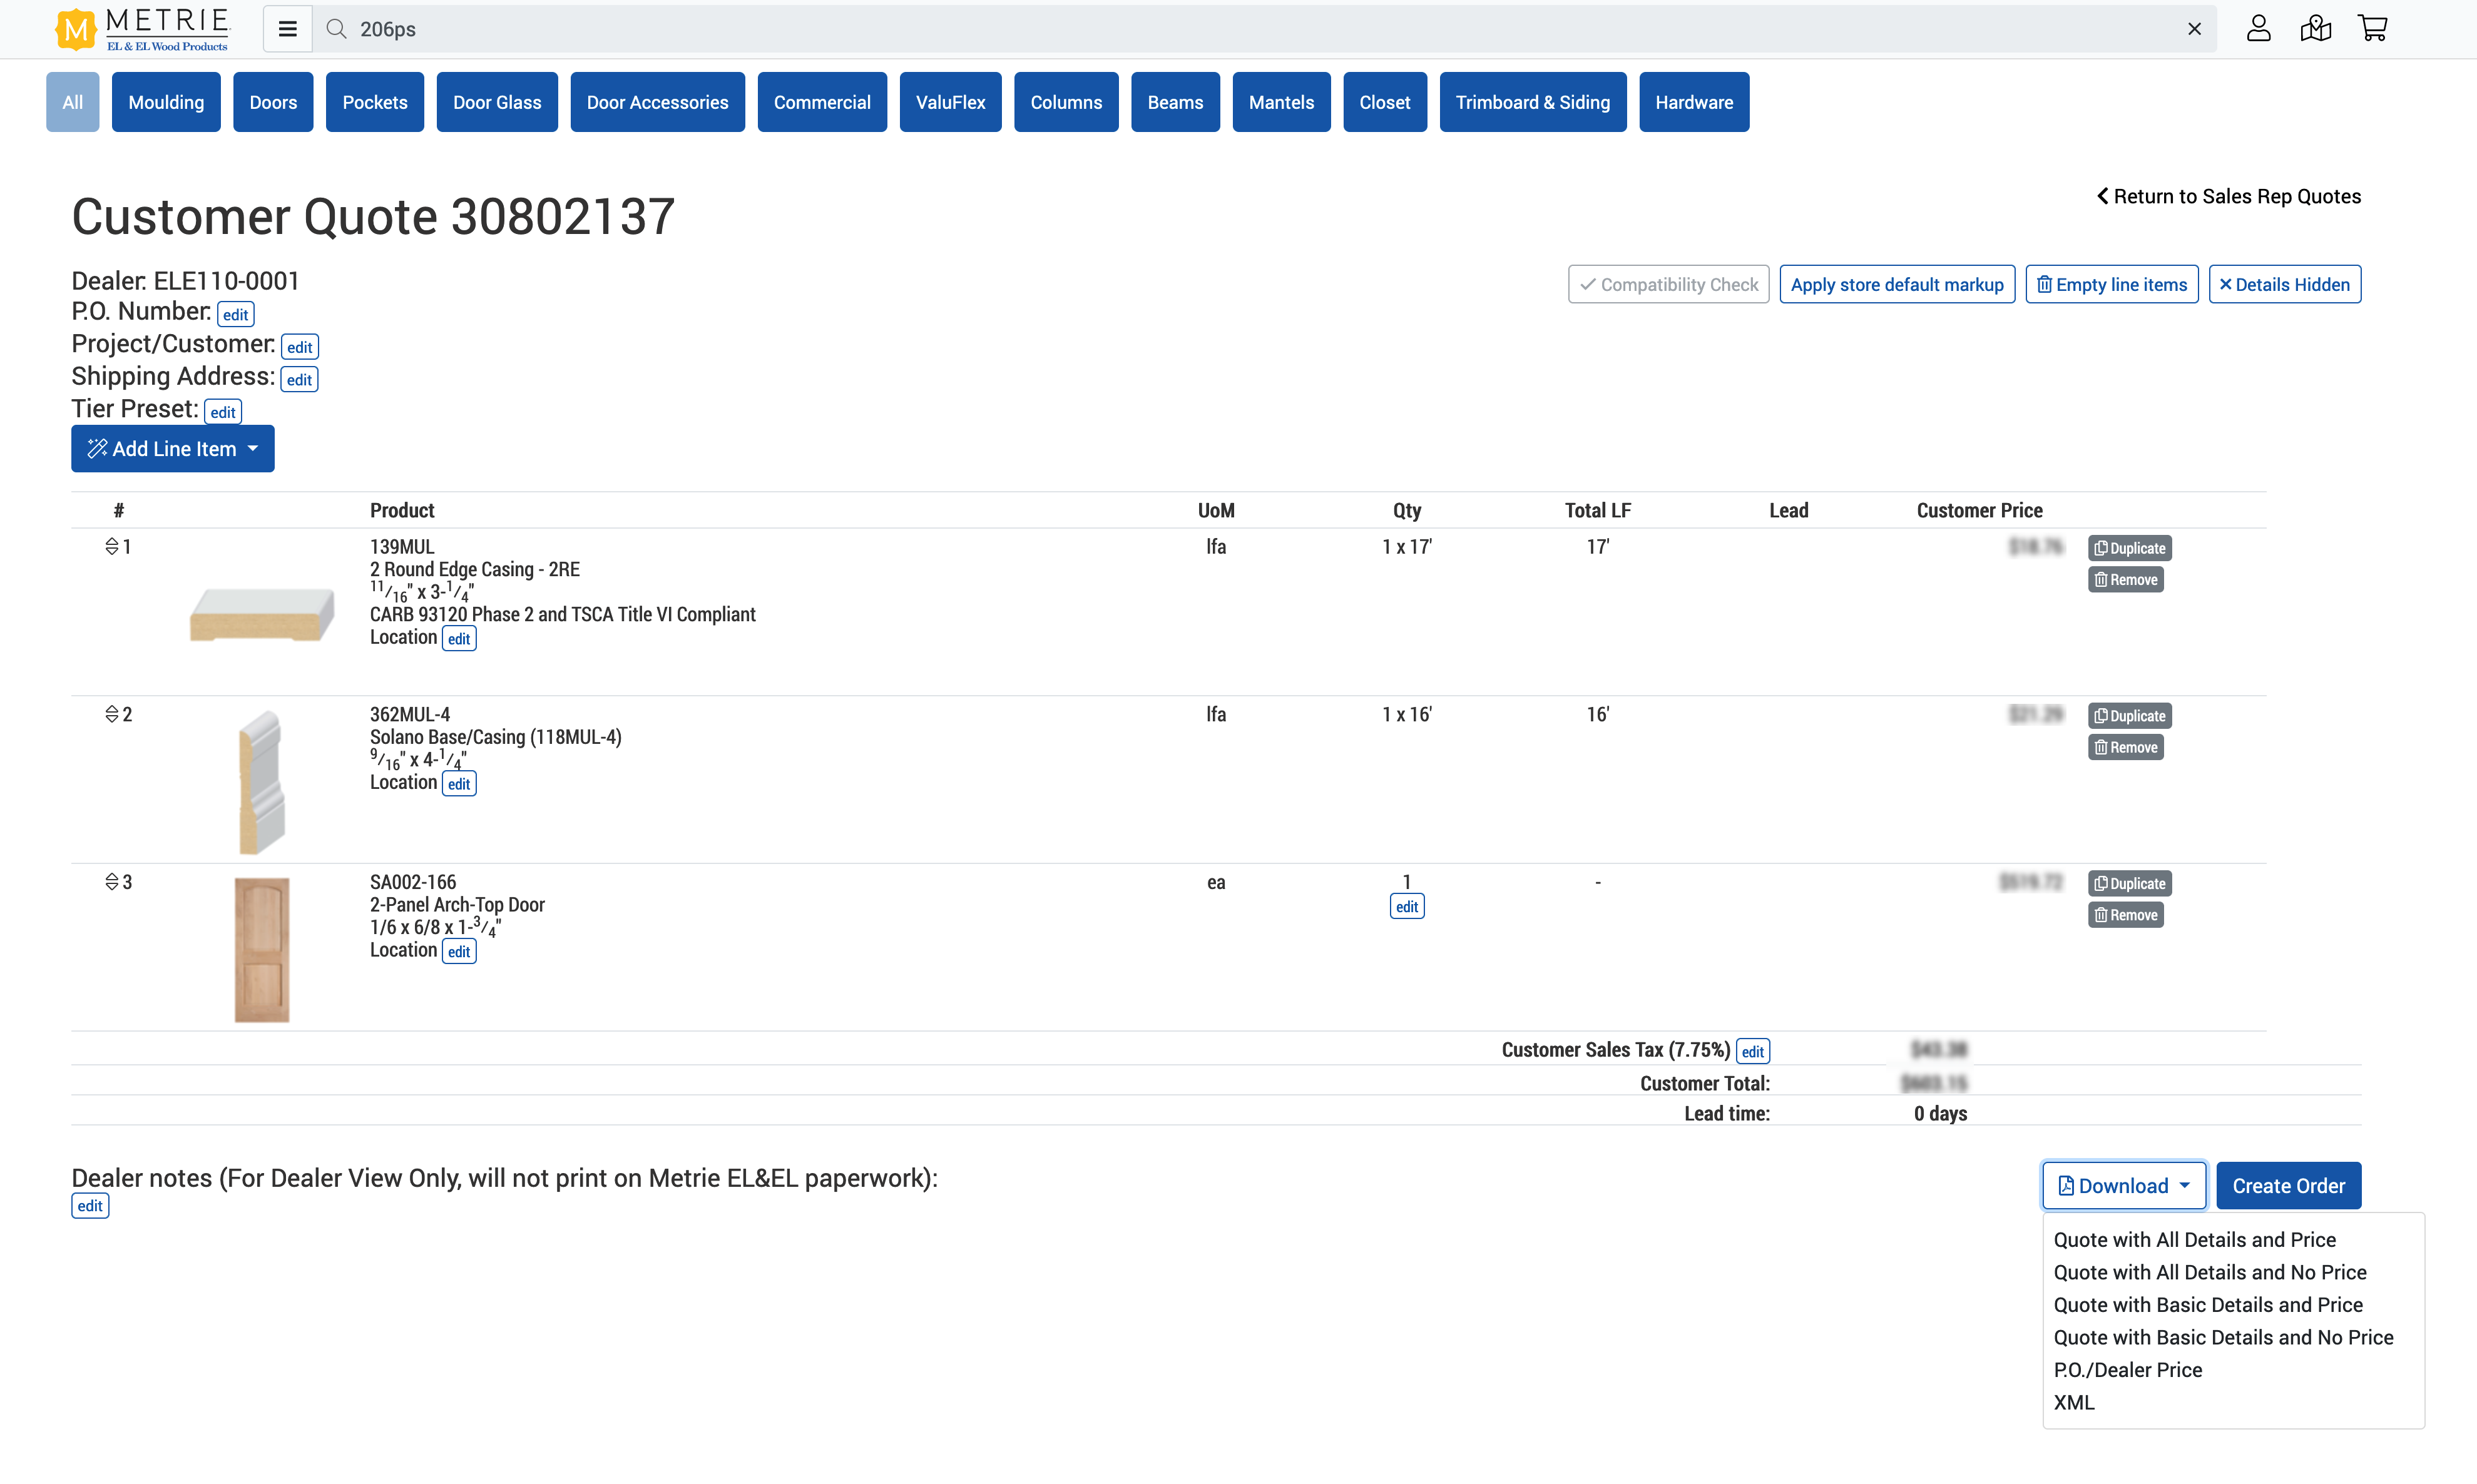The image size is (2477, 1484).
Task: Open the shopping cart icon
Action: click(2372, 29)
